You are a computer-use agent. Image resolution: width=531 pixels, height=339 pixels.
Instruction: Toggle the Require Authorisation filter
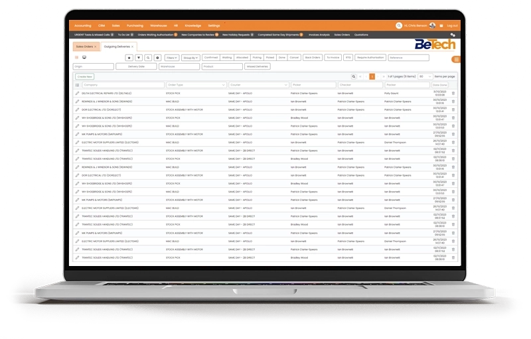pos(370,58)
